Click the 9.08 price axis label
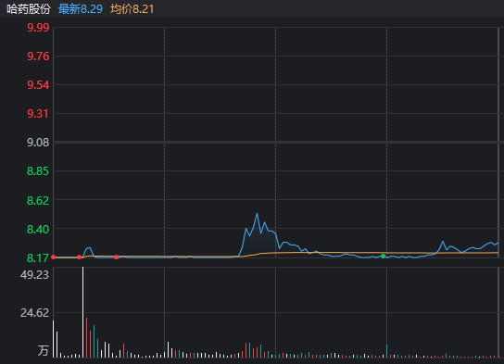The height and width of the screenshot is (364, 504). coord(38,143)
